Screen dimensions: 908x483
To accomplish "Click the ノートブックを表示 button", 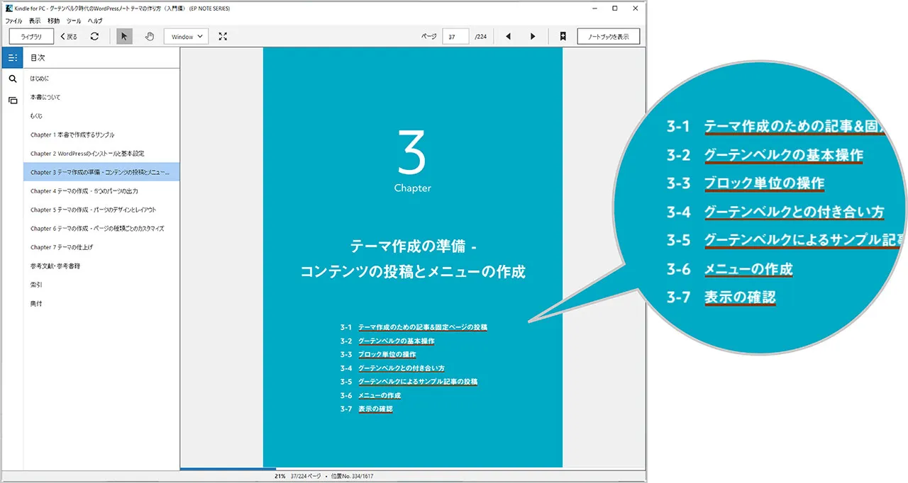I will [x=608, y=36].
